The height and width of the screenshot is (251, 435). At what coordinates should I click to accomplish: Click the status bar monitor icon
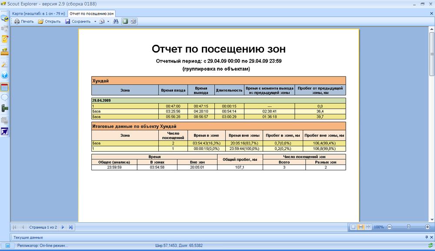click(8, 245)
